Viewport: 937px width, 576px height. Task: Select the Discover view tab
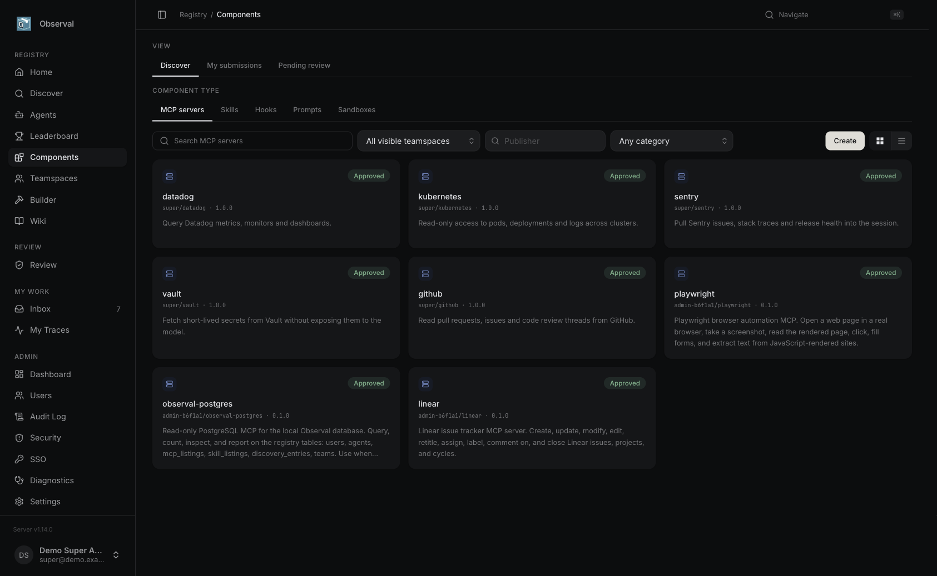[175, 66]
